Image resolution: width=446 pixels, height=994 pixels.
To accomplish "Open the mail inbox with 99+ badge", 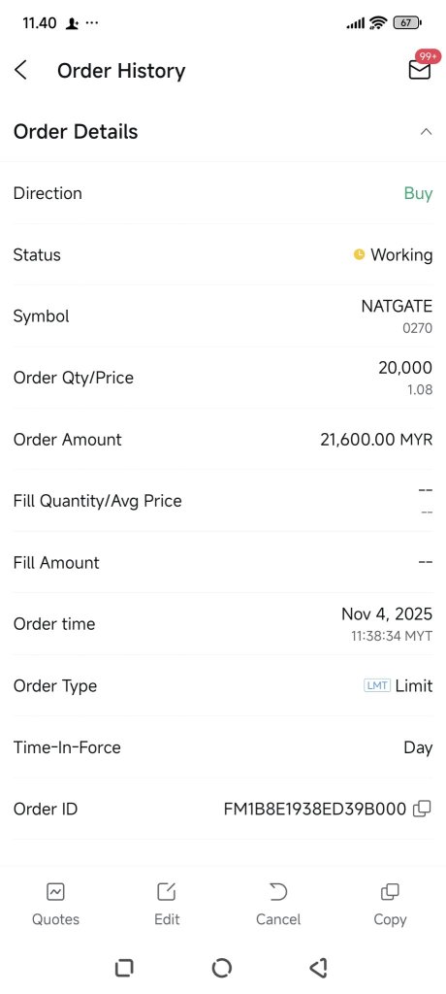I will [x=421, y=66].
